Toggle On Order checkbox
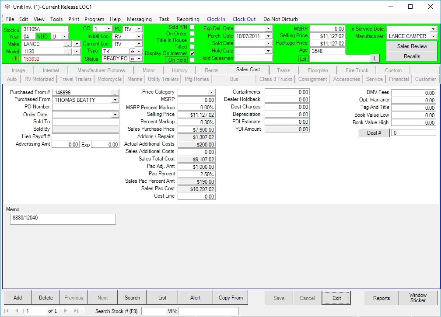This screenshot has height=317, width=441. (192, 33)
